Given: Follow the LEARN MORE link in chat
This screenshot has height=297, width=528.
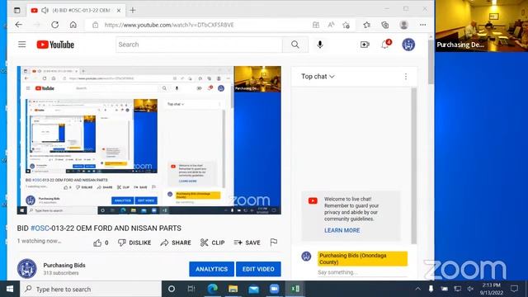Looking at the screenshot, I should point(342,230).
